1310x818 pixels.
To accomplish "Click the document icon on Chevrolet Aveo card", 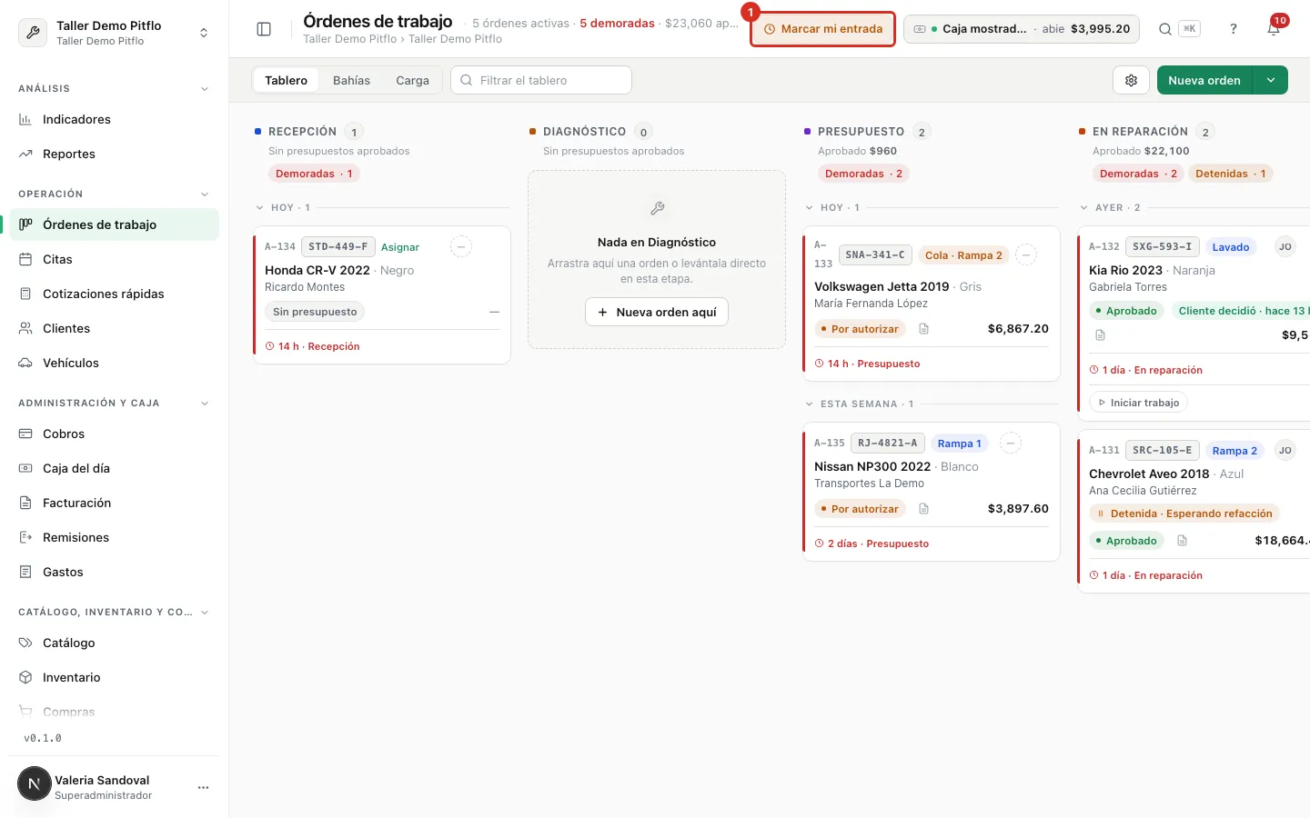I will tap(1182, 541).
